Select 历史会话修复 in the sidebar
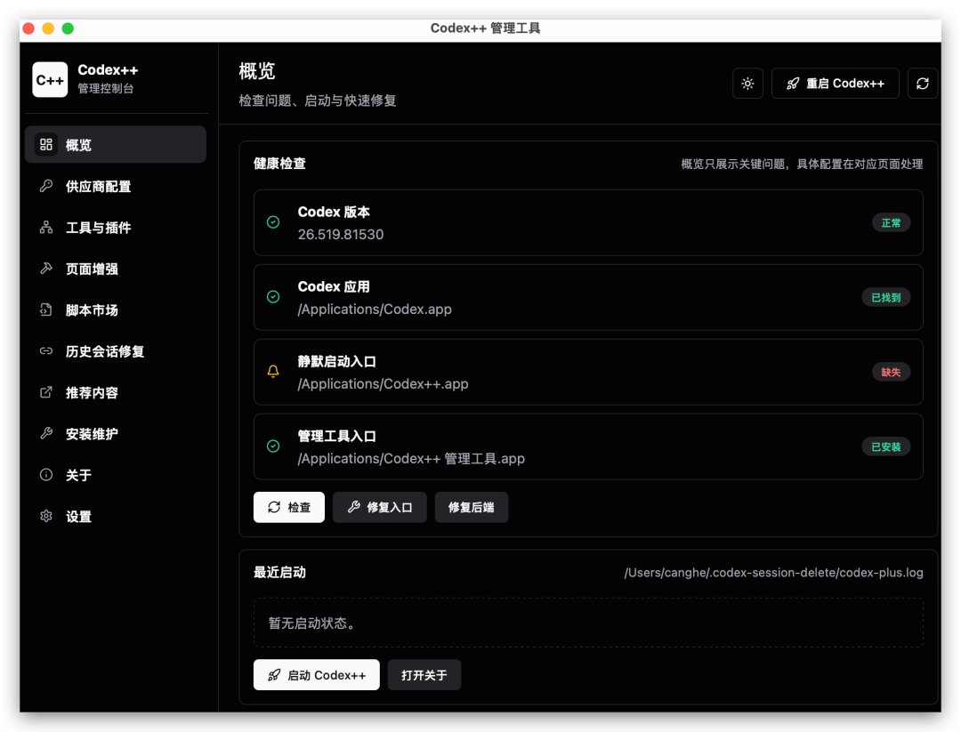 (x=115, y=351)
